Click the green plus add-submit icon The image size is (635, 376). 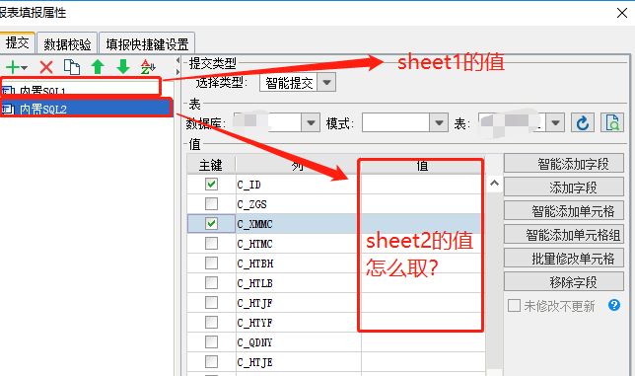[x=13, y=67]
